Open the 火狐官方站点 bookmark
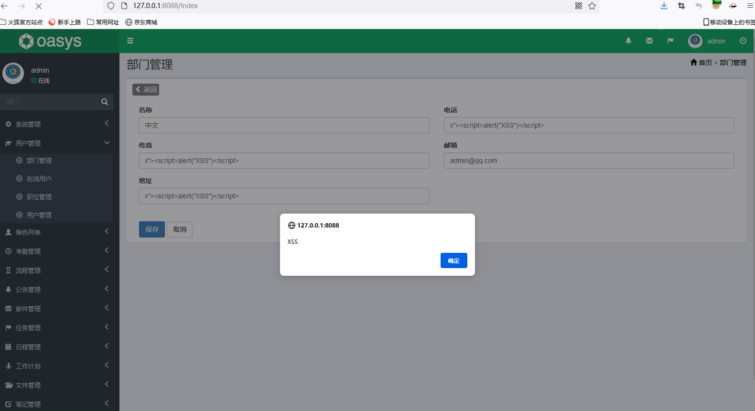Screen dimensions: 755x411 pos(22,22)
